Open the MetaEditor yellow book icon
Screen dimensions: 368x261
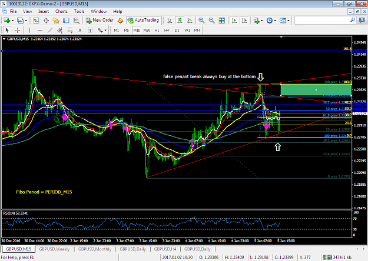[x=120, y=21]
